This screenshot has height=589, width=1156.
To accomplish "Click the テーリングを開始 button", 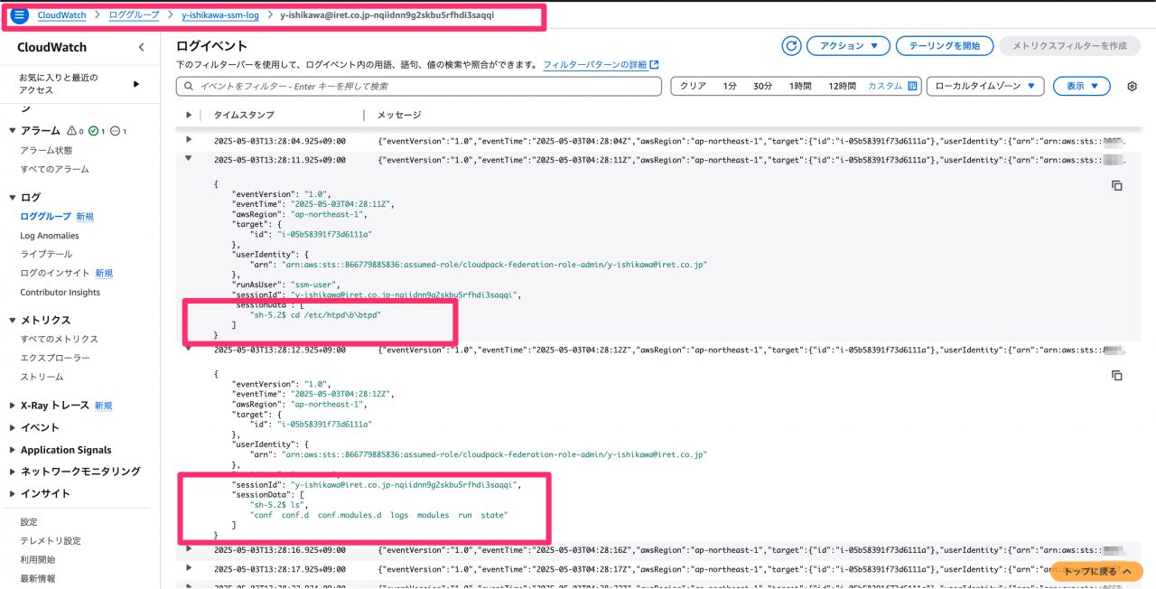I will tap(945, 46).
